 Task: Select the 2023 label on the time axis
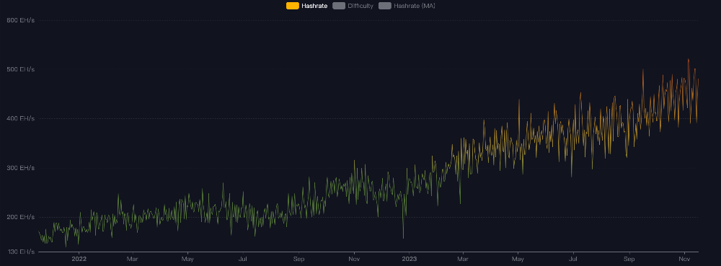(410, 259)
